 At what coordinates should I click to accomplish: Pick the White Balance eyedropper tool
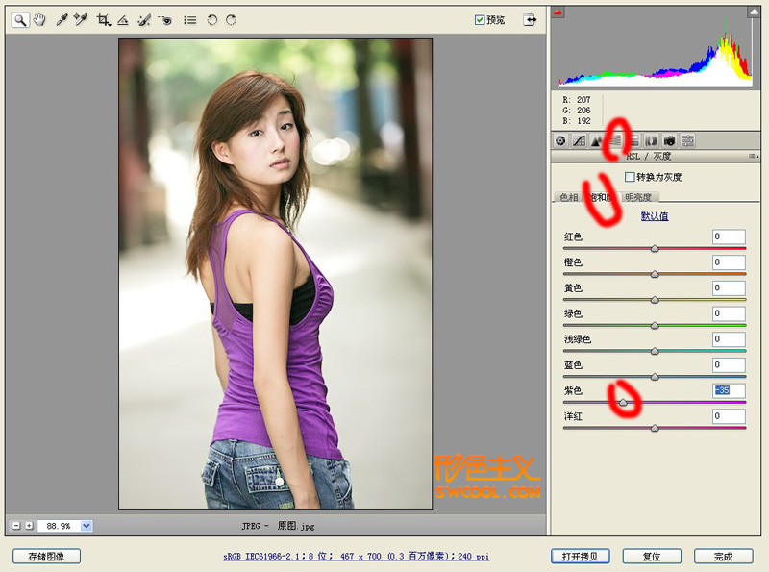pos(62,20)
